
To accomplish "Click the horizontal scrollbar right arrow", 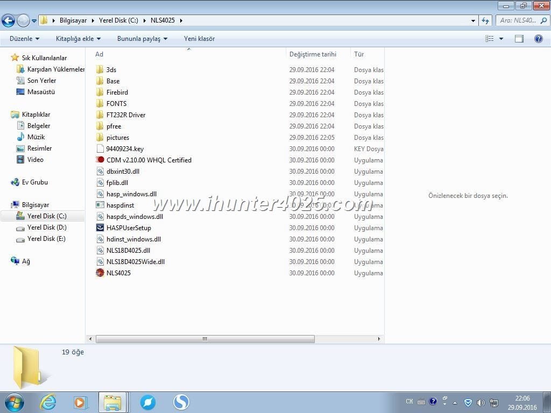I will click(379, 339).
